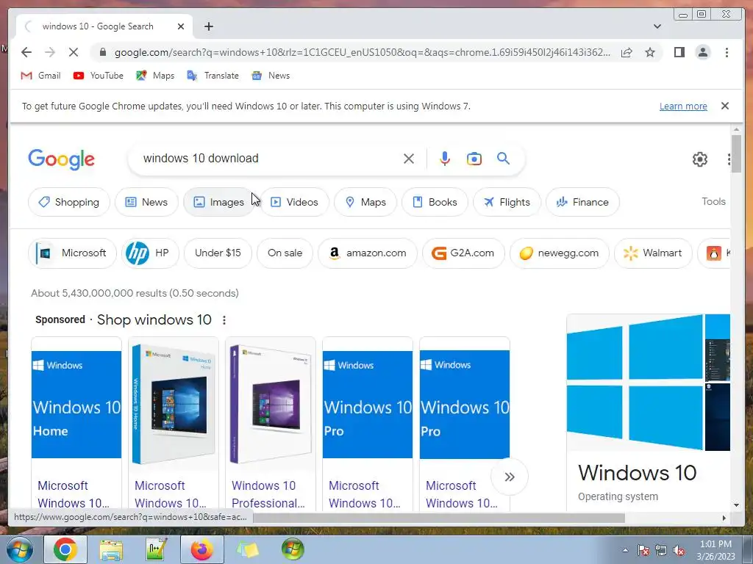Open the Chrome profile avatar
Image resolution: width=753 pixels, height=564 pixels.
click(x=702, y=52)
